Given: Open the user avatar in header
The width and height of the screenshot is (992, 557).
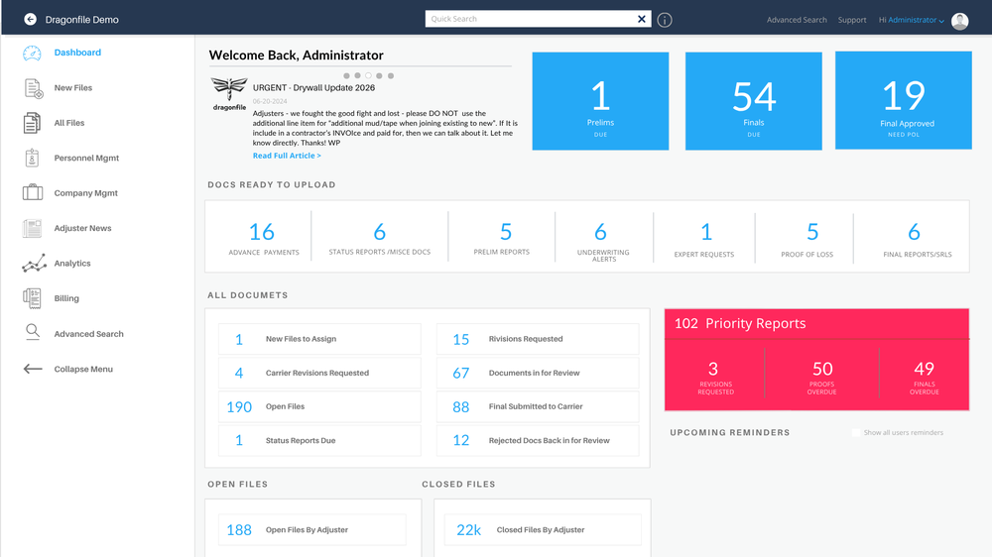Looking at the screenshot, I should [x=959, y=21].
